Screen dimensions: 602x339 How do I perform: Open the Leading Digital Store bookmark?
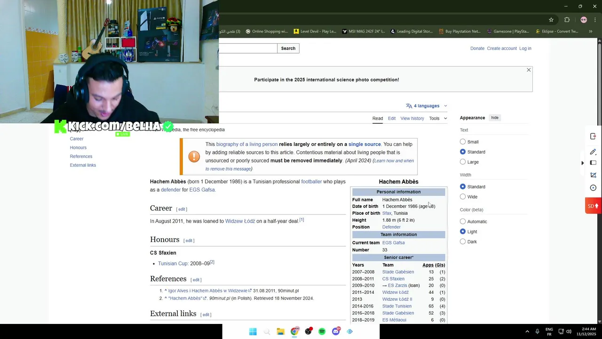point(412,32)
